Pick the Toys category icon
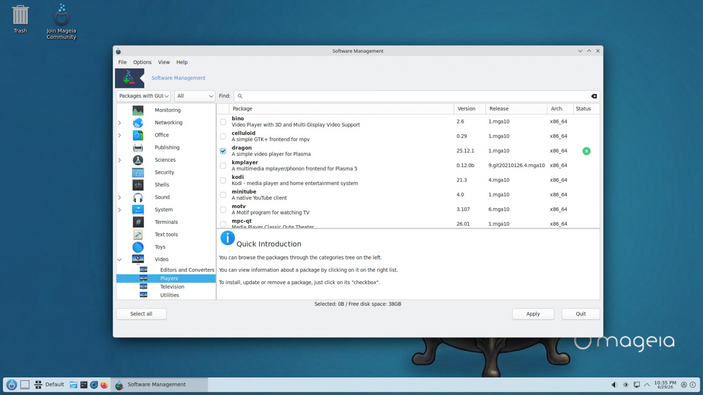The image size is (703, 395). click(138, 247)
